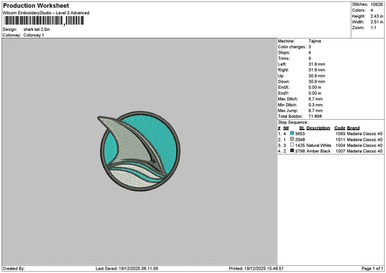Select "Wilcom EmbroideryStudio – Level 3 Advanced" text
This screenshot has width=386, height=273.
coord(46,13)
